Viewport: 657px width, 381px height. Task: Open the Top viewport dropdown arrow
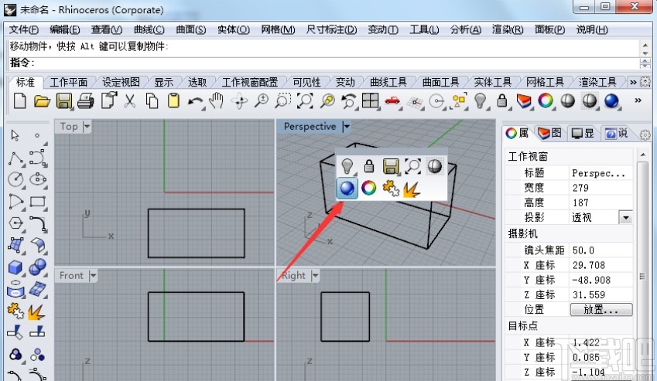87,126
